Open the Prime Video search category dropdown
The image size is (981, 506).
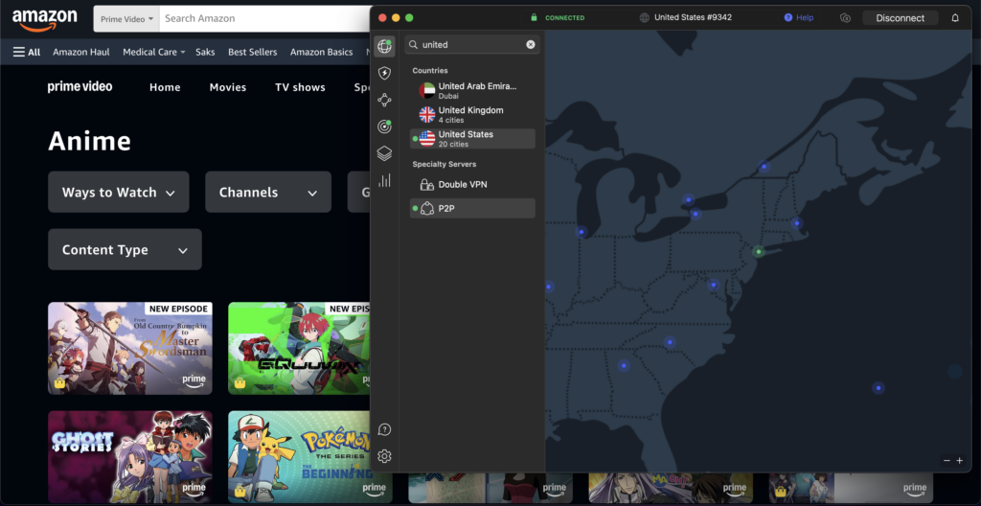click(x=126, y=19)
